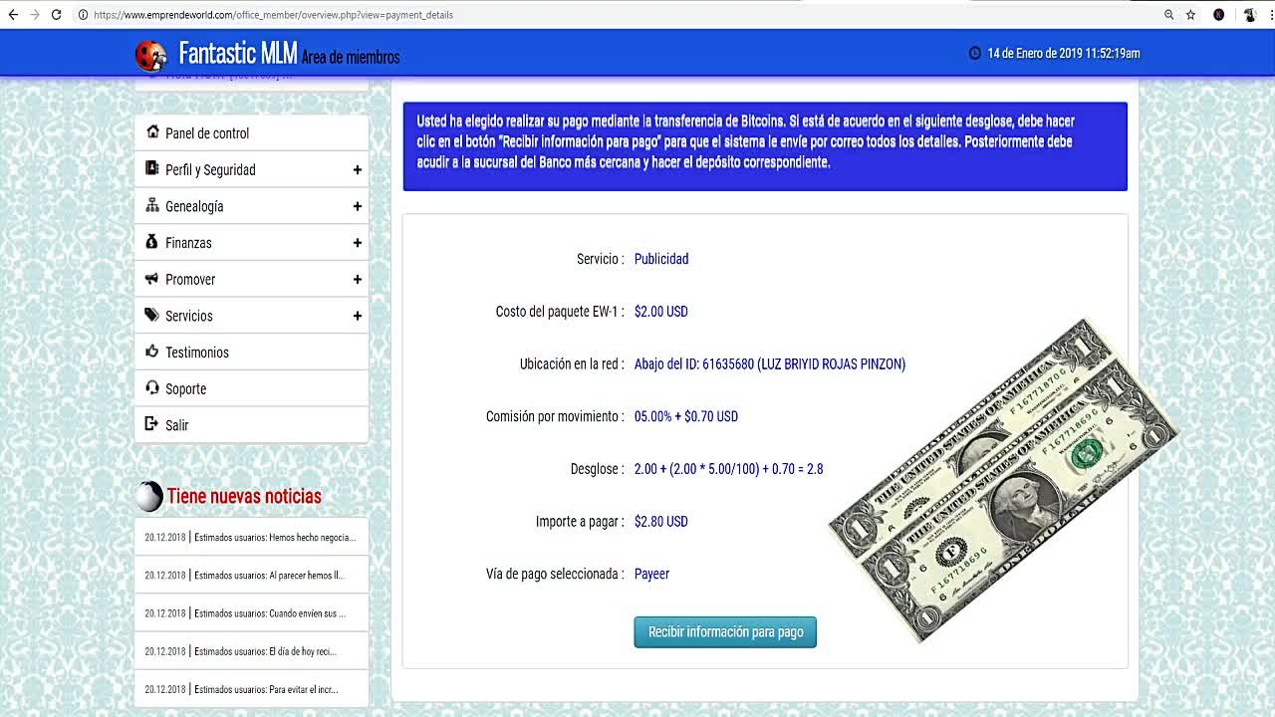Expand Finanzas submenu plus sign
1275x717 pixels.
click(x=357, y=243)
